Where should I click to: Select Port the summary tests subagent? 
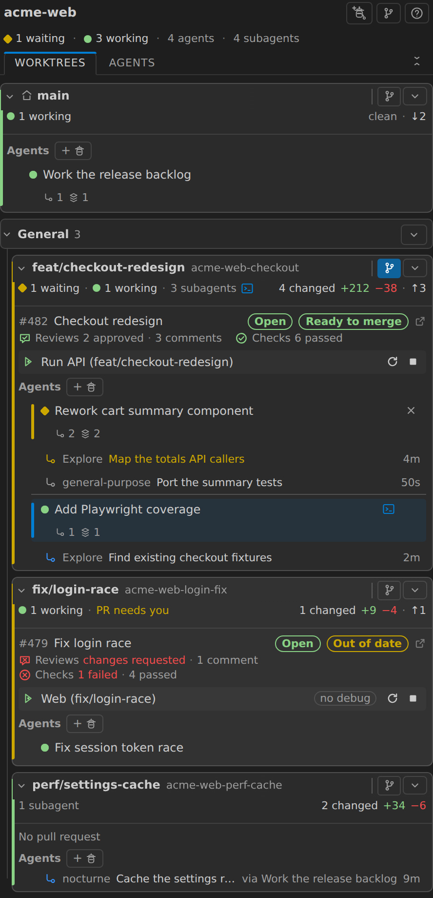tap(219, 483)
